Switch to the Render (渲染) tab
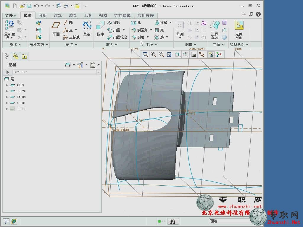The image size is (303, 227). (x=73, y=15)
